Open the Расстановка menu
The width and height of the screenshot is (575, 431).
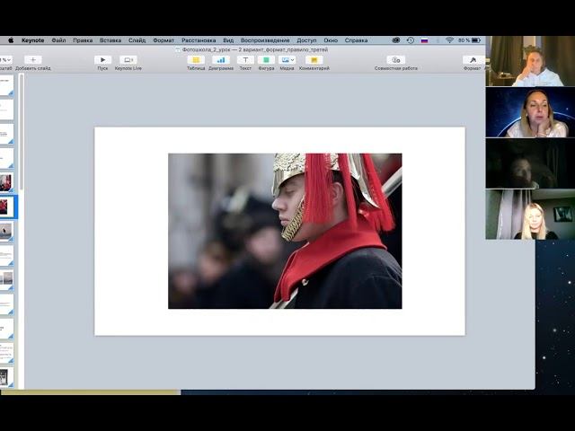click(x=199, y=40)
